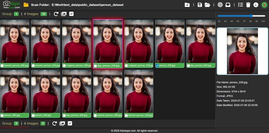Viewport: 269px width, 133px height.
Task: Check the dup_person_006.jpg checkbox
Action: point(64,115)
